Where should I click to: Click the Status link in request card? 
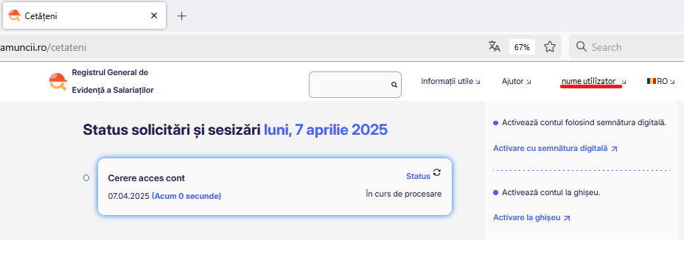pyautogui.click(x=418, y=176)
